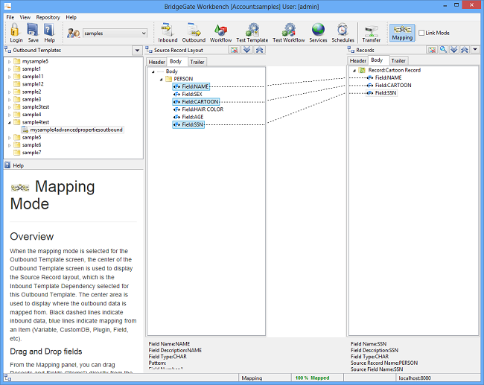The width and height of the screenshot is (484, 385).
Task: Select the Source Record Layout Body tab
Action: [x=176, y=62]
